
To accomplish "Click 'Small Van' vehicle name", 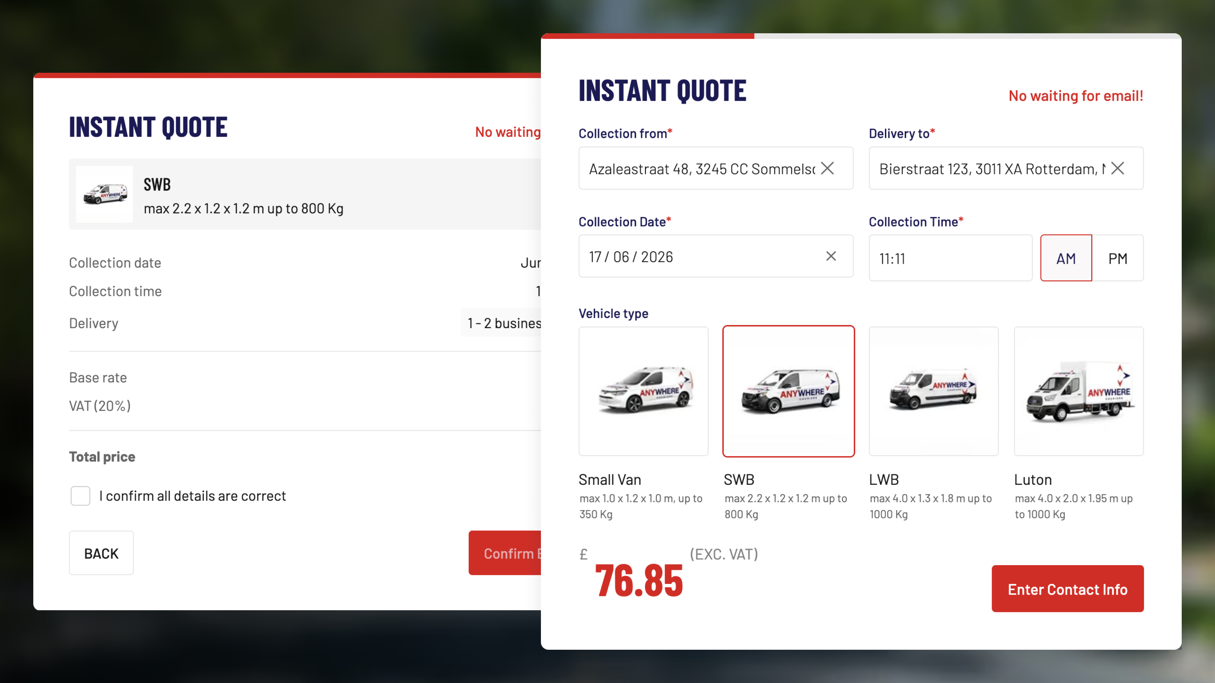I will (x=609, y=480).
